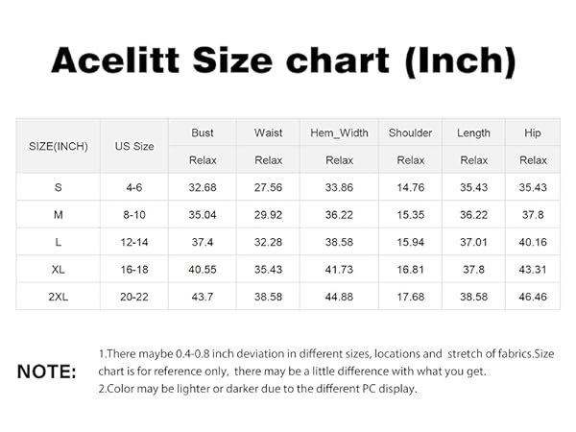
Task: Click the 2XL size row label
Action: click(x=58, y=297)
